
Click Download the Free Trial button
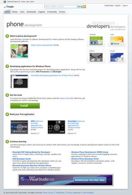click(90, 180)
